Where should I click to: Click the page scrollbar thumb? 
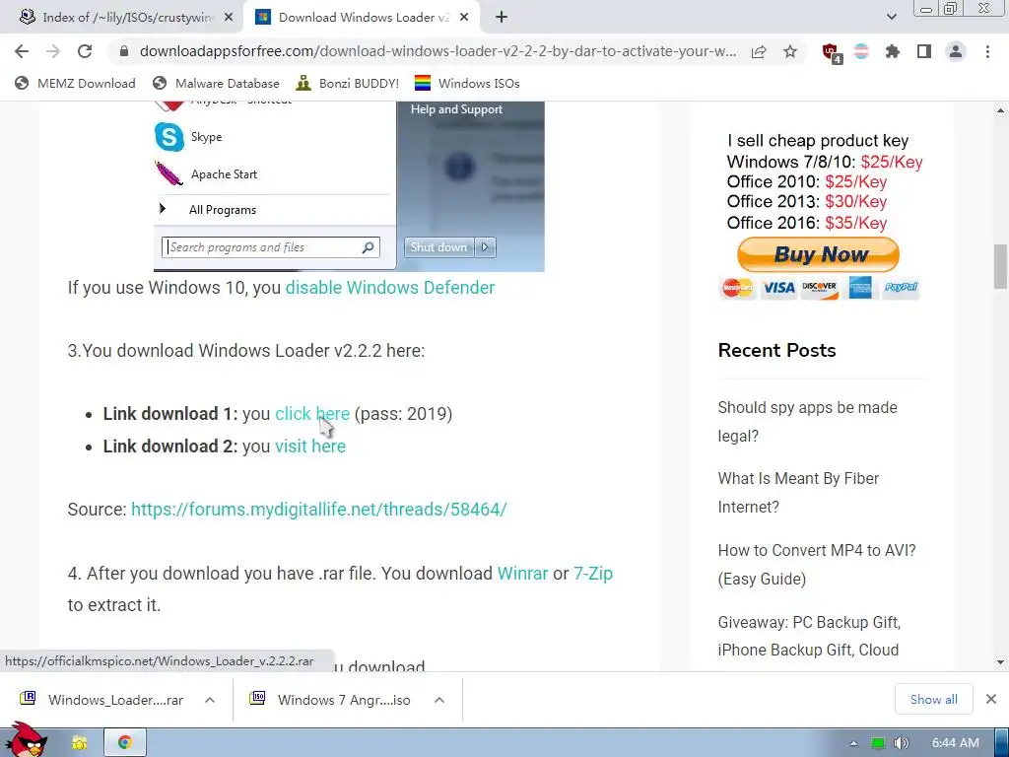tap(1000, 266)
